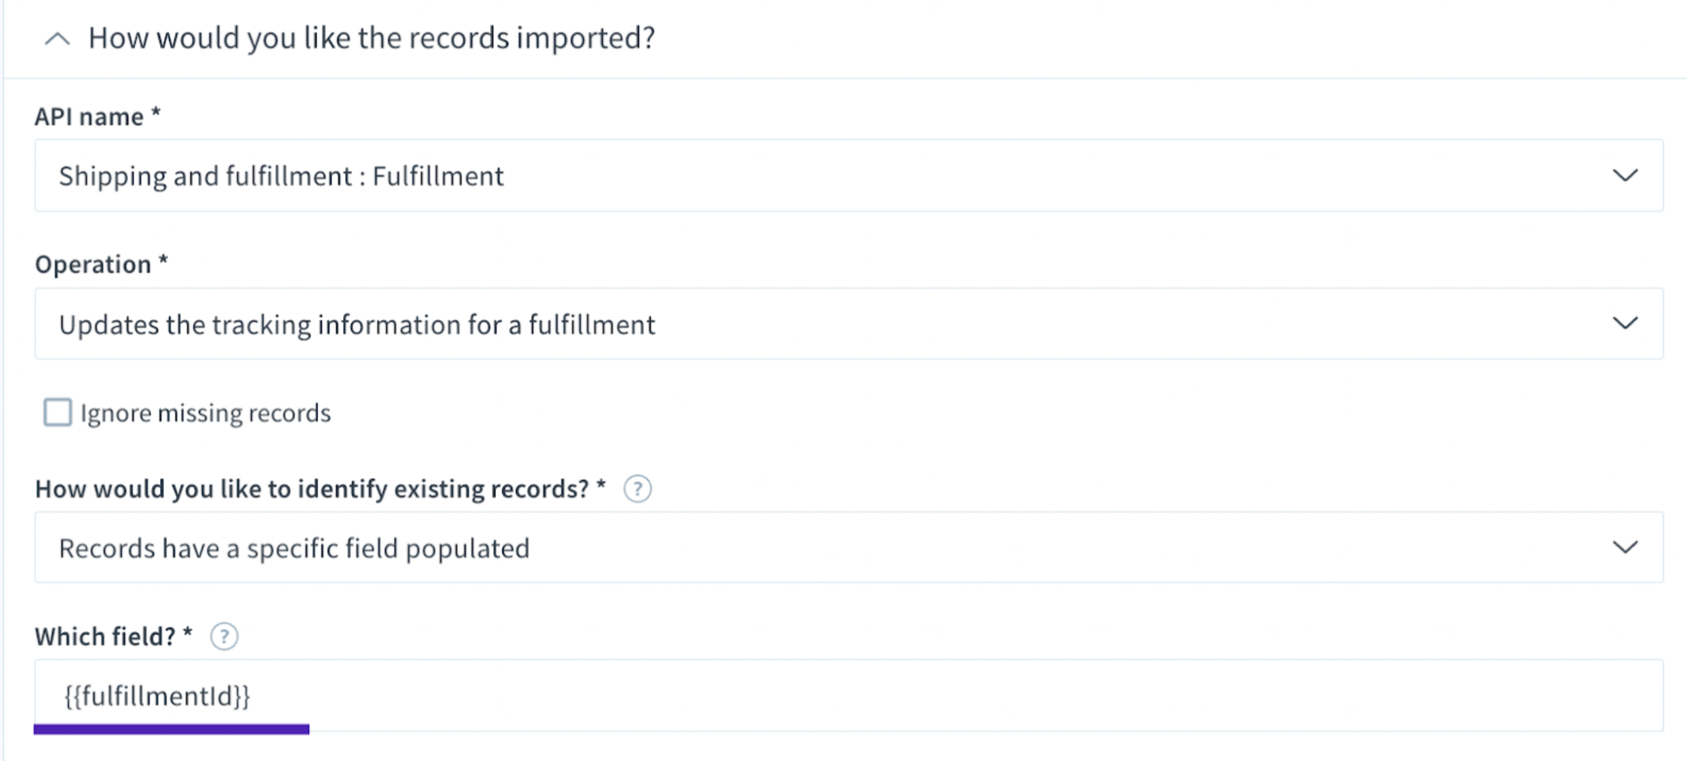Open the identify existing records dropdown
Image resolution: width=1687 pixels, height=761 pixels.
[849, 547]
